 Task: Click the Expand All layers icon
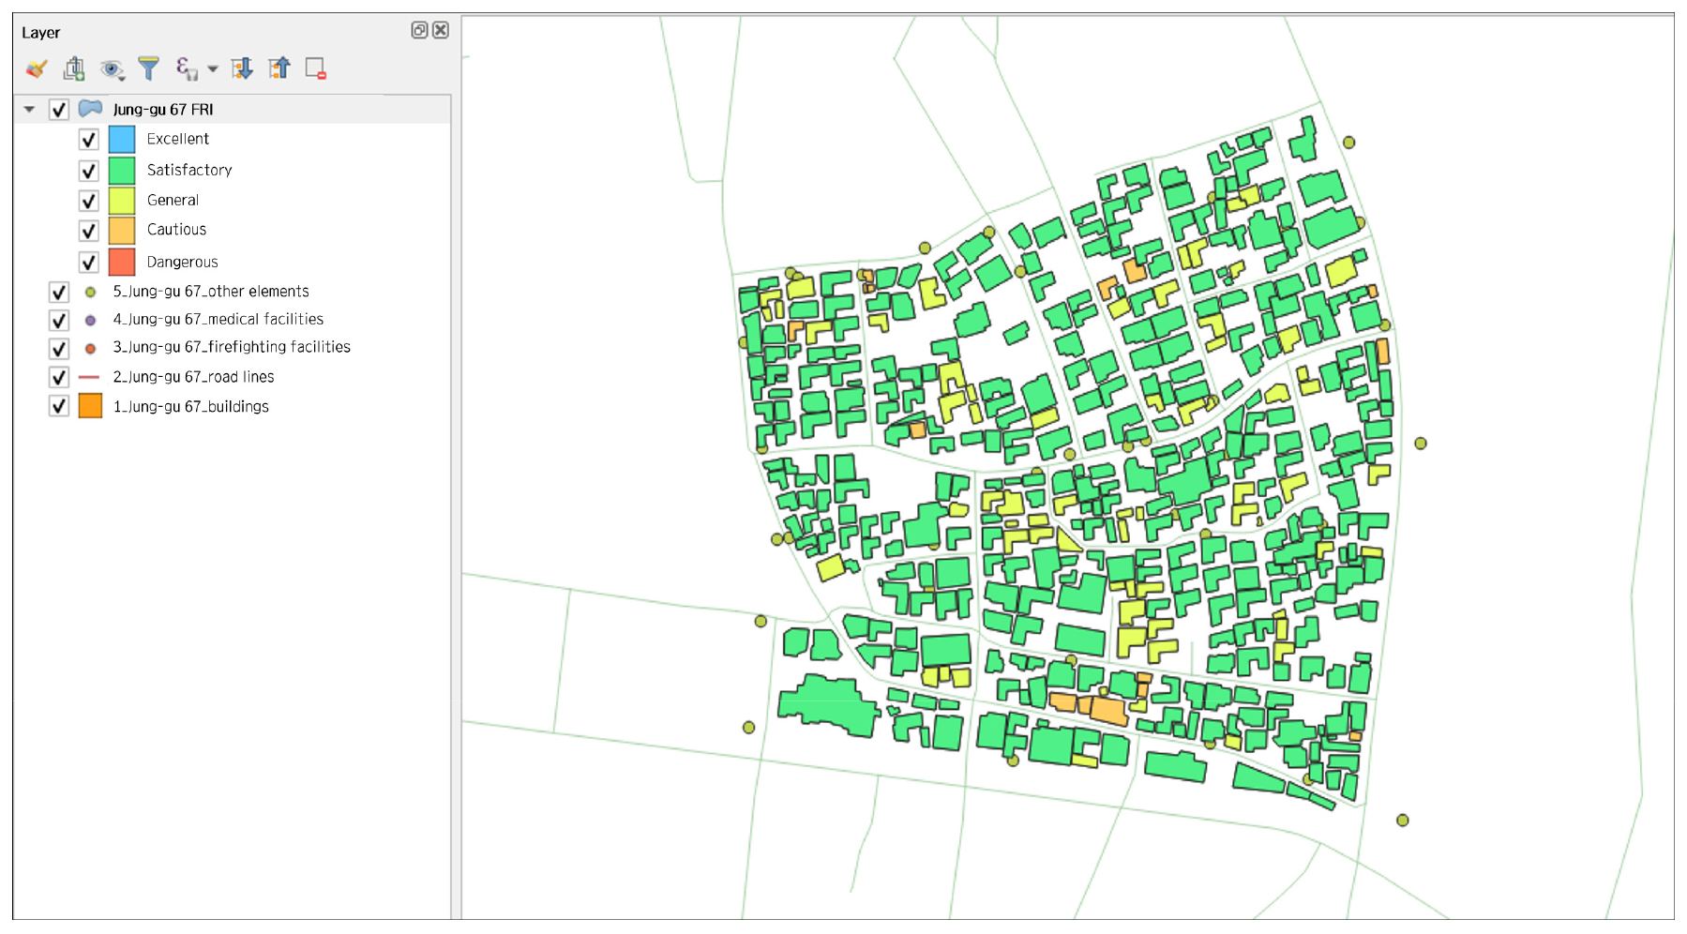click(242, 68)
